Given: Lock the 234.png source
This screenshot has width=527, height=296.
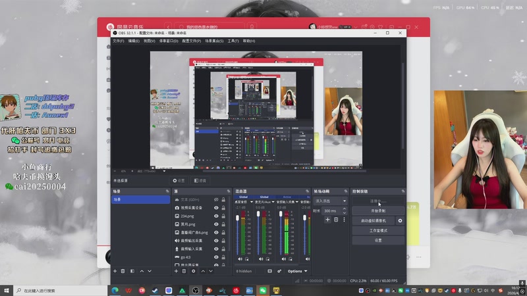Looking at the screenshot, I should click(223, 216).
